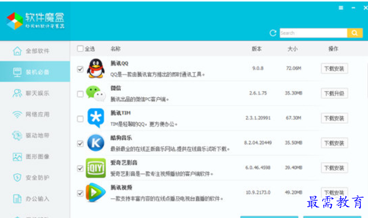Uncheck the 腾讯QQ checkbox
This screenshot has width=368, height=218.
tap(80, 69)
